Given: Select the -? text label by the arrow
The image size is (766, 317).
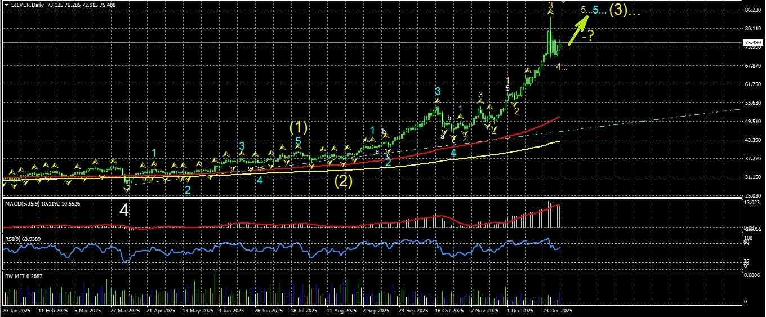Looking at the screenshot, I should 588,37.
